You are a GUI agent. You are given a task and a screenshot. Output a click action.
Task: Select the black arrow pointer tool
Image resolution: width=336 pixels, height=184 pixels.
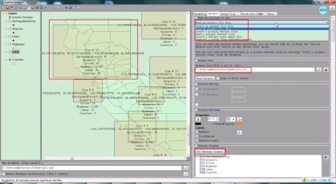[x=66, y=8]
